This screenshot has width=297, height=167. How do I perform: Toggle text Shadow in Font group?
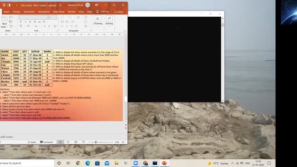coord(35,22)
